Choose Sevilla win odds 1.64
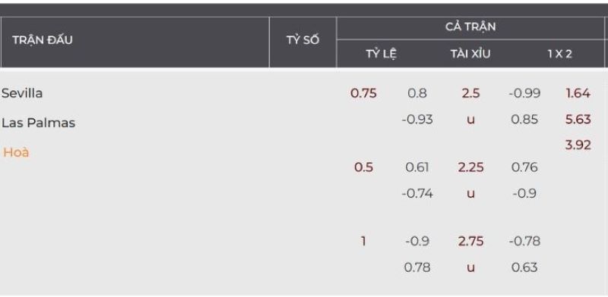The image size is (608, 297). 578,93
